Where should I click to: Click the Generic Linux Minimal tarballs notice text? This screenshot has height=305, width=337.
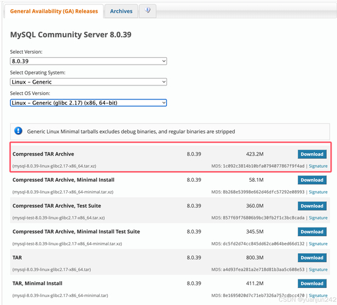coord(131,131)
